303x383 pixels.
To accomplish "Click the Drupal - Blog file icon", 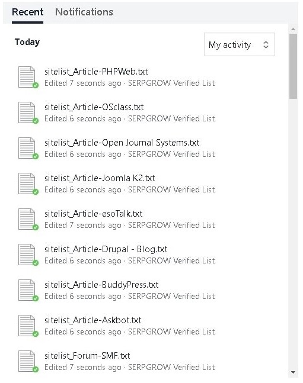I will 27,255.
